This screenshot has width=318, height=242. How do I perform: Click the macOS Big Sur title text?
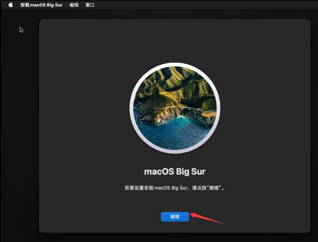point(174,172)
